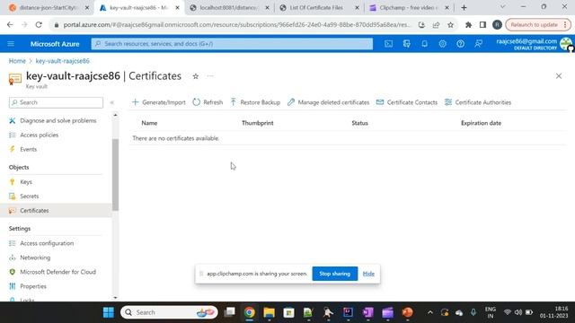Switch to the Clipchamp browser tab

pos(409,8)
